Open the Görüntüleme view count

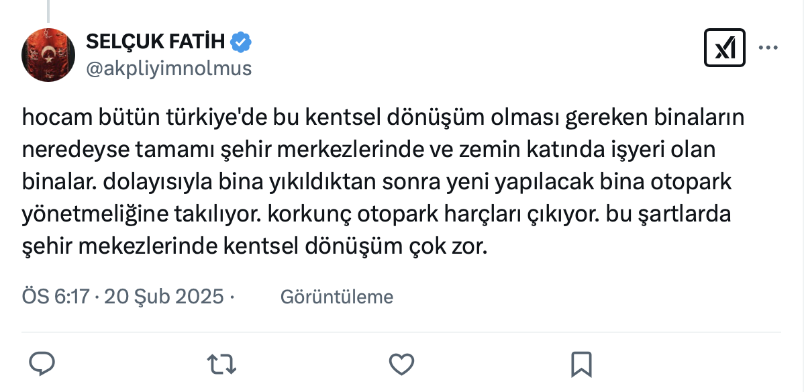pyautogui.click(x=336, y=297)
